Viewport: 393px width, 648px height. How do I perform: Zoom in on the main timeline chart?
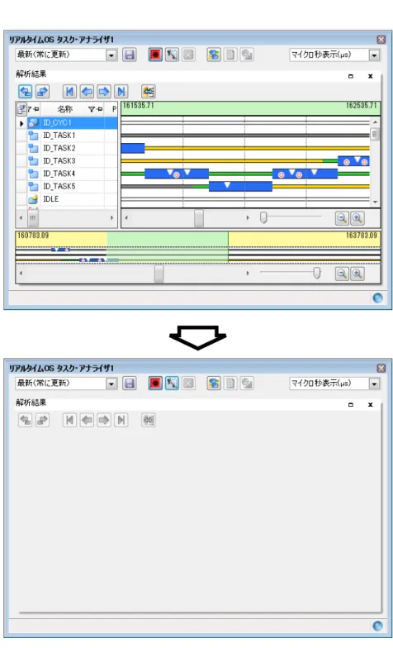357,218
